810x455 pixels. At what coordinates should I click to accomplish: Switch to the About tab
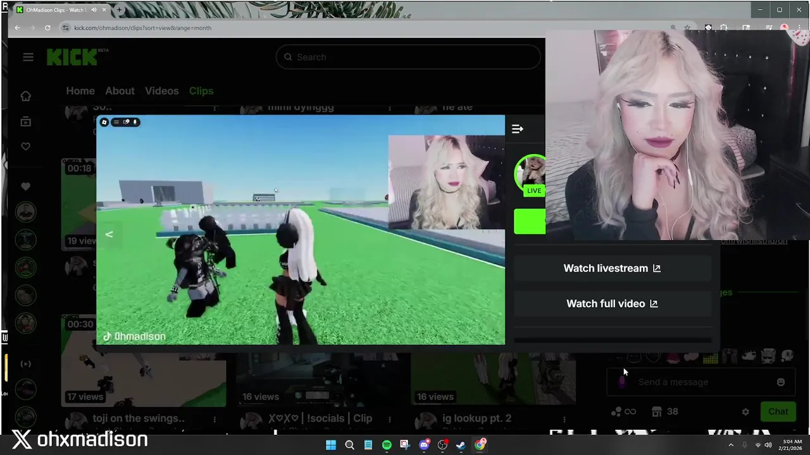click(120, 91)
